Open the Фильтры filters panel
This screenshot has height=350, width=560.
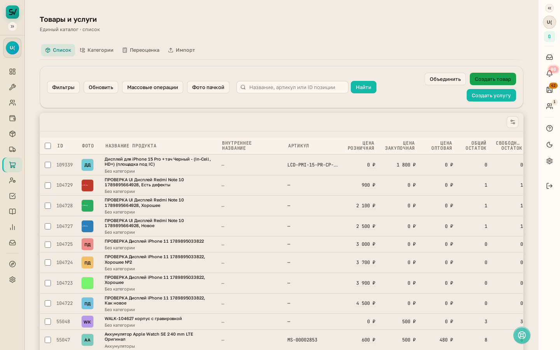tap(63, 87)
